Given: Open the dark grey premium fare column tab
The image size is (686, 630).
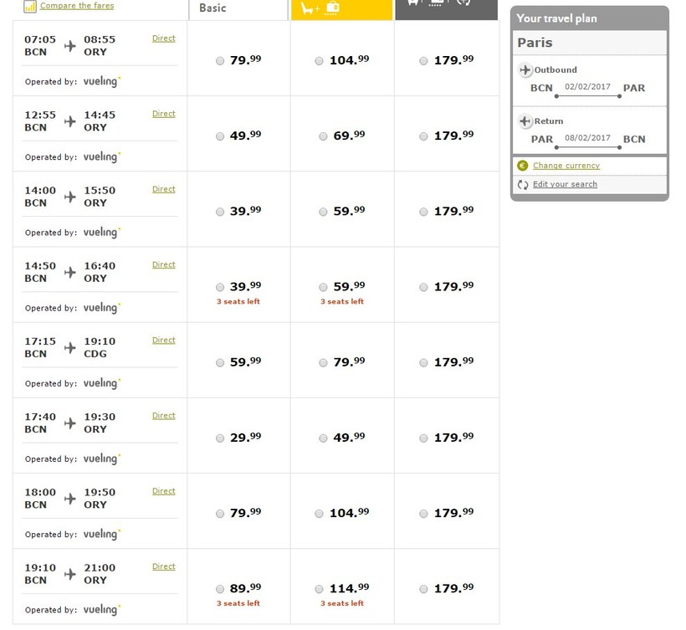Looking at the screenshot, I should 446,8.
